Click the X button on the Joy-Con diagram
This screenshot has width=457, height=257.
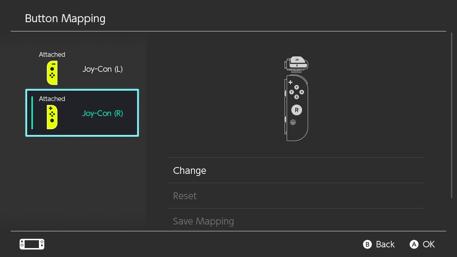pyautogui.click(x=296, y=87)
